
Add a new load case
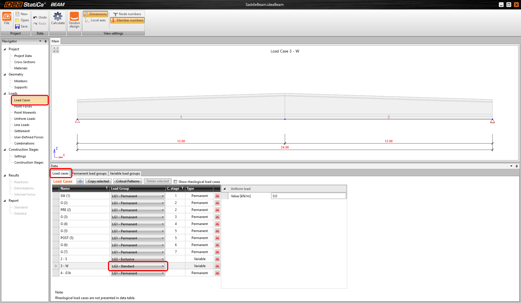pos(80,181)
